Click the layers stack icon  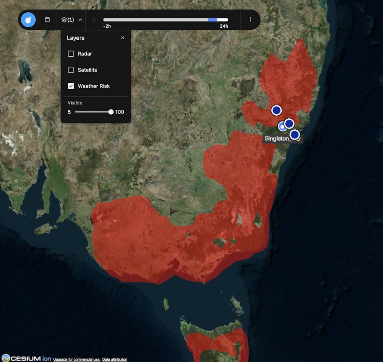point(64,20)
